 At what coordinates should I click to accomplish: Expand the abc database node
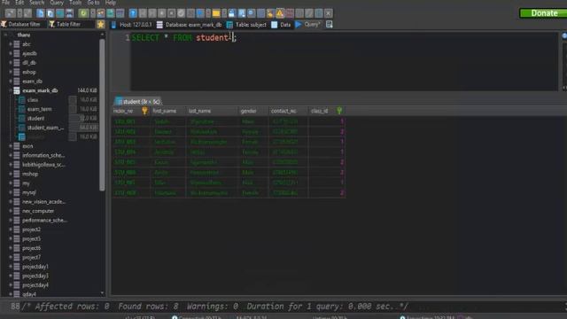coord(11,44)
